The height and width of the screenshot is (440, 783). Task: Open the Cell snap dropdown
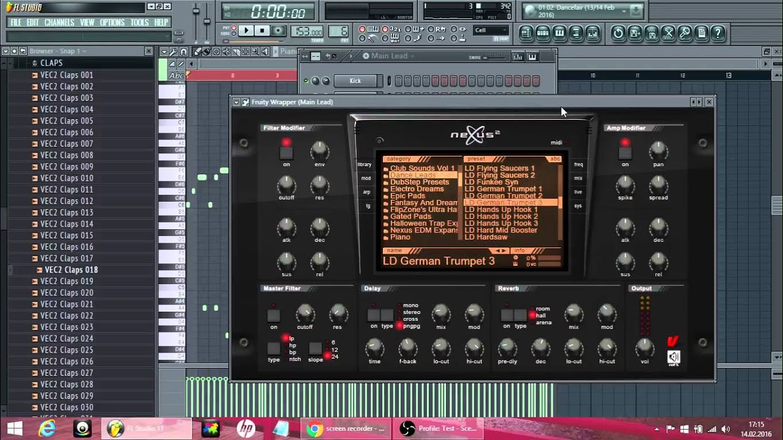pyautogui.click(x=491, y=30)
